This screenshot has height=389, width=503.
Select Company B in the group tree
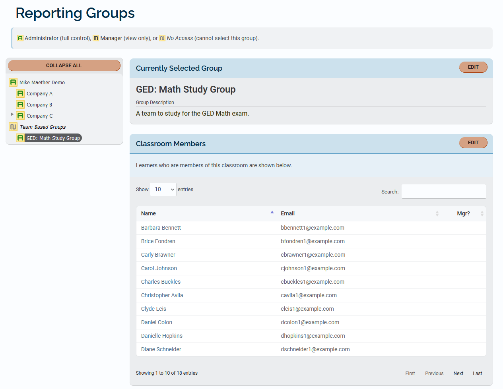click(x=39, y=105)
